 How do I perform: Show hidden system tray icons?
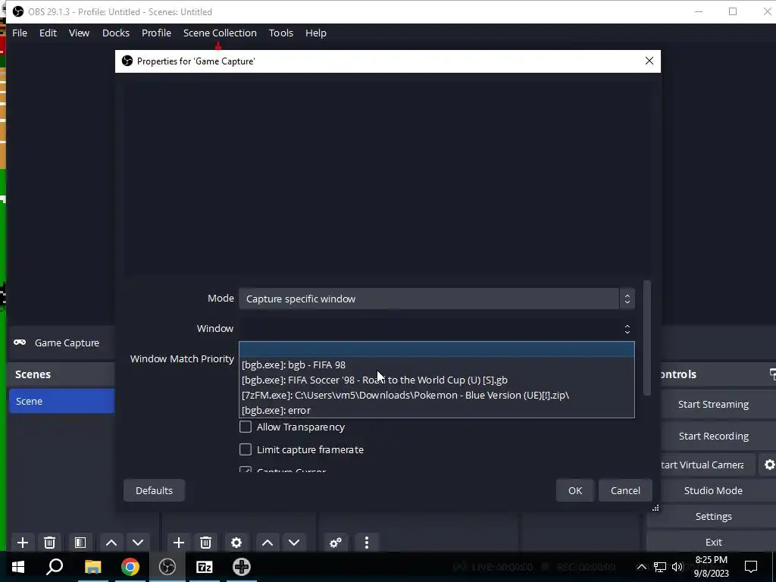coord(641,567)
